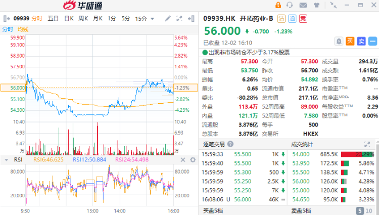Viewport: 379px width, 215px height.
Task: Expand the 成交统计 panel
Action: pyautogui.click(x=367, y=144)
